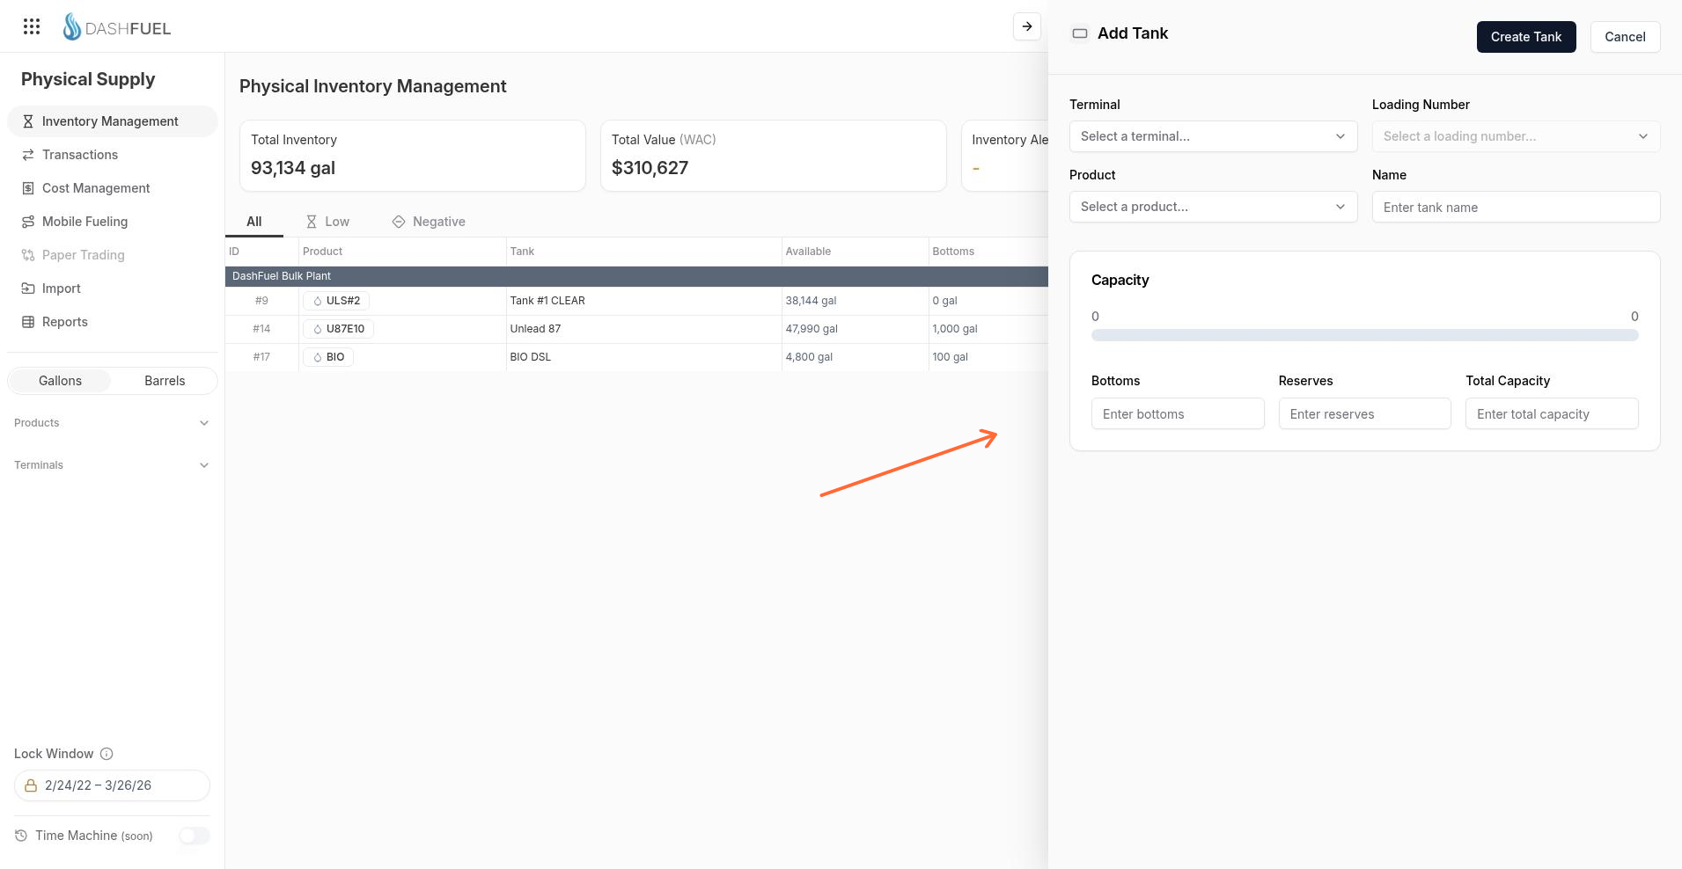The width and height of the screenshot is (1682, 869).
Task: Open Cost Management page
Action: (x=112, y=188)
